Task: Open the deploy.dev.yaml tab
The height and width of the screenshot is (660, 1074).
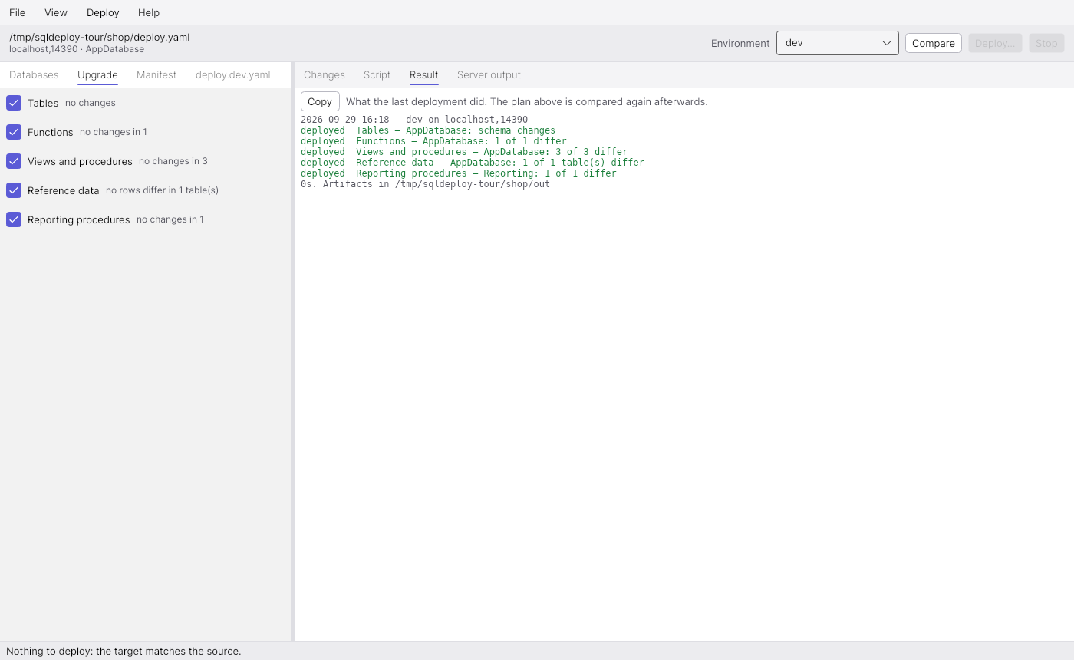Action: (232, 74)
